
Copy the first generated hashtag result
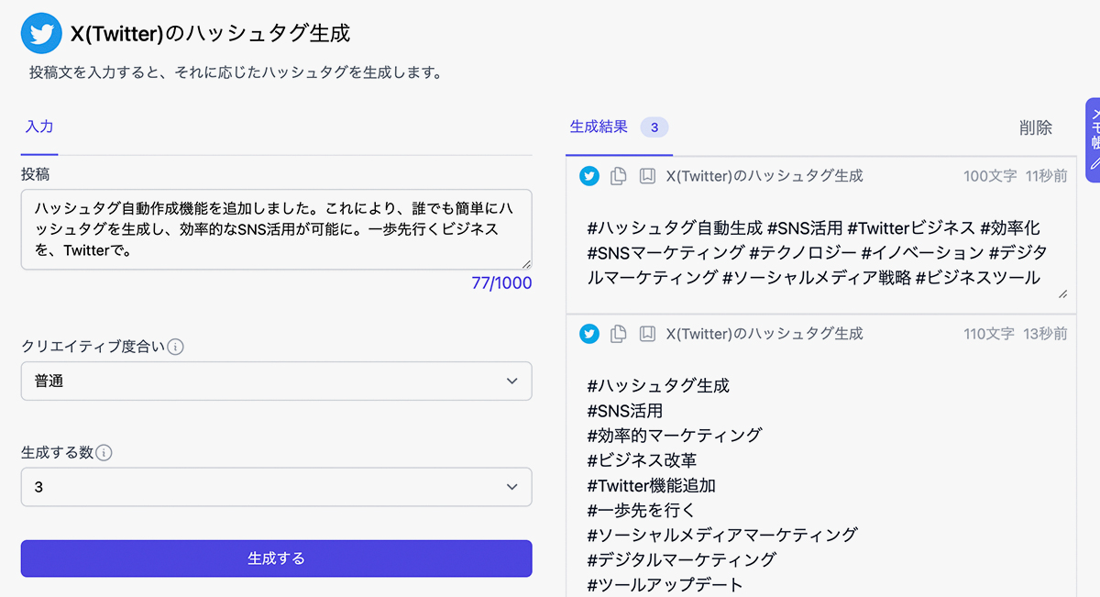(x=619, y=176)
